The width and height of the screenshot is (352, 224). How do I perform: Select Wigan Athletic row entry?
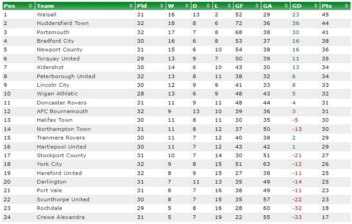(176, 94)
